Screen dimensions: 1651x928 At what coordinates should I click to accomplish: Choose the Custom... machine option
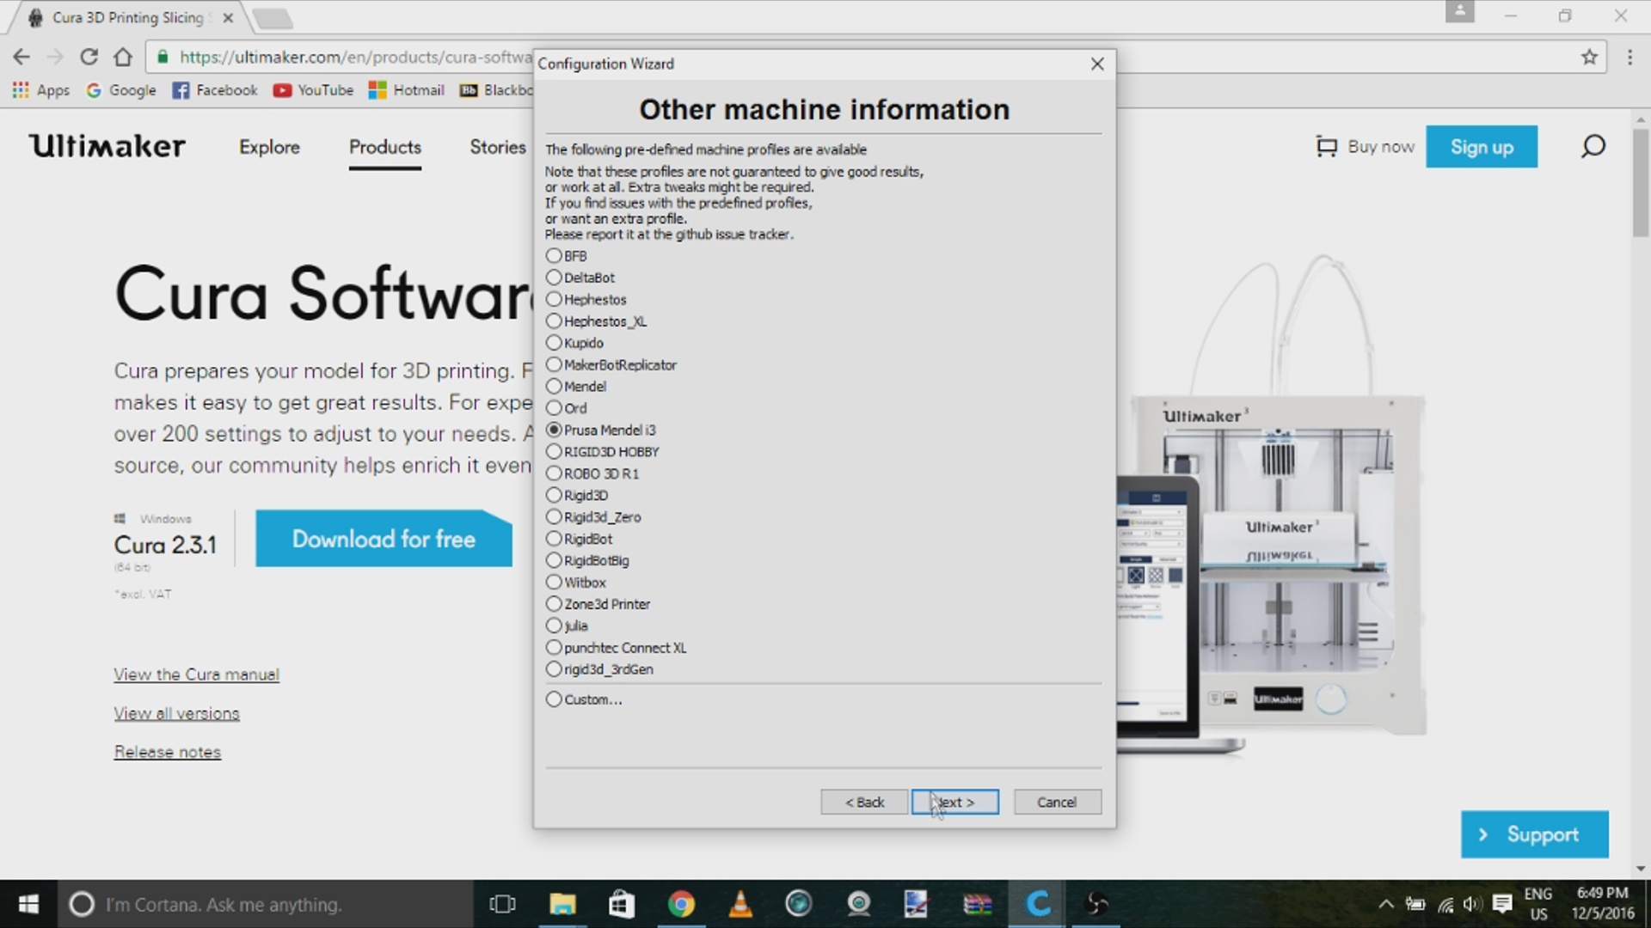(555, 699)
